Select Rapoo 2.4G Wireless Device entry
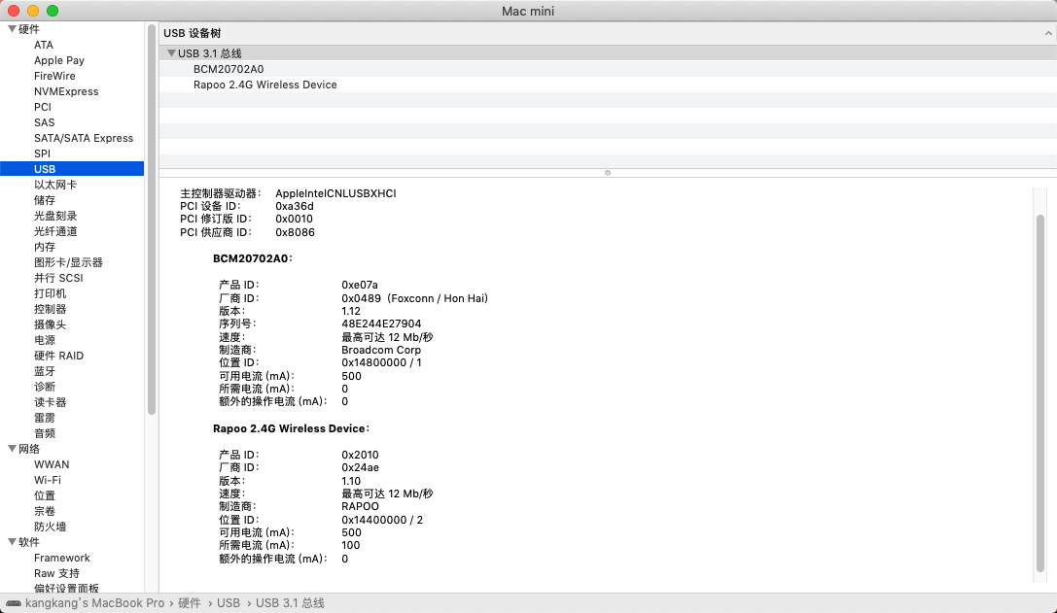The width and height of the screenshot is (1057, 613). pos(265,85)
